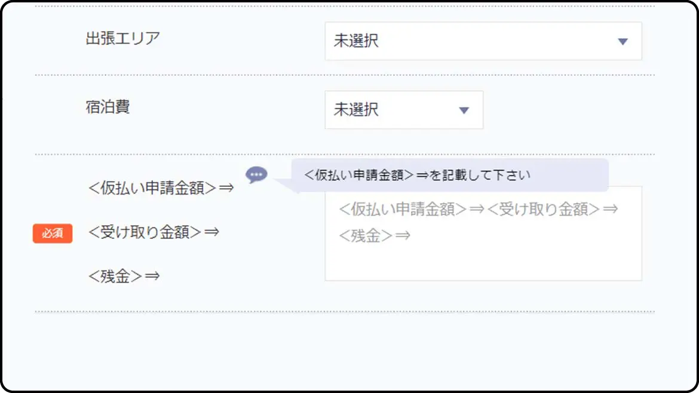Click <受け取り金額> placeholder inside the text area
Screen dimensions: 699x393
544,210
